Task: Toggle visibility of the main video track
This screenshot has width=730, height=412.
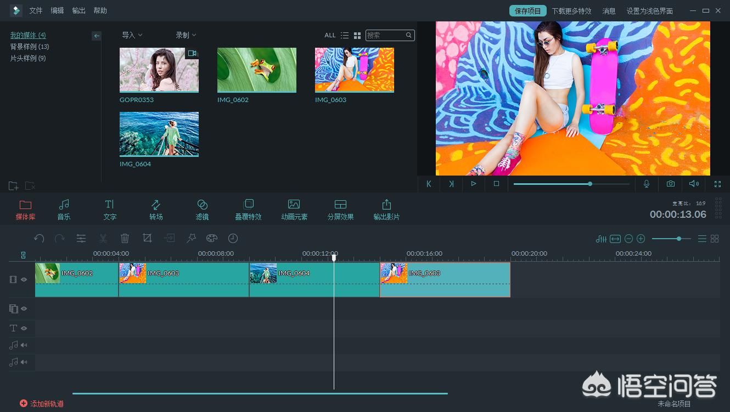Action: coord(24,279)
